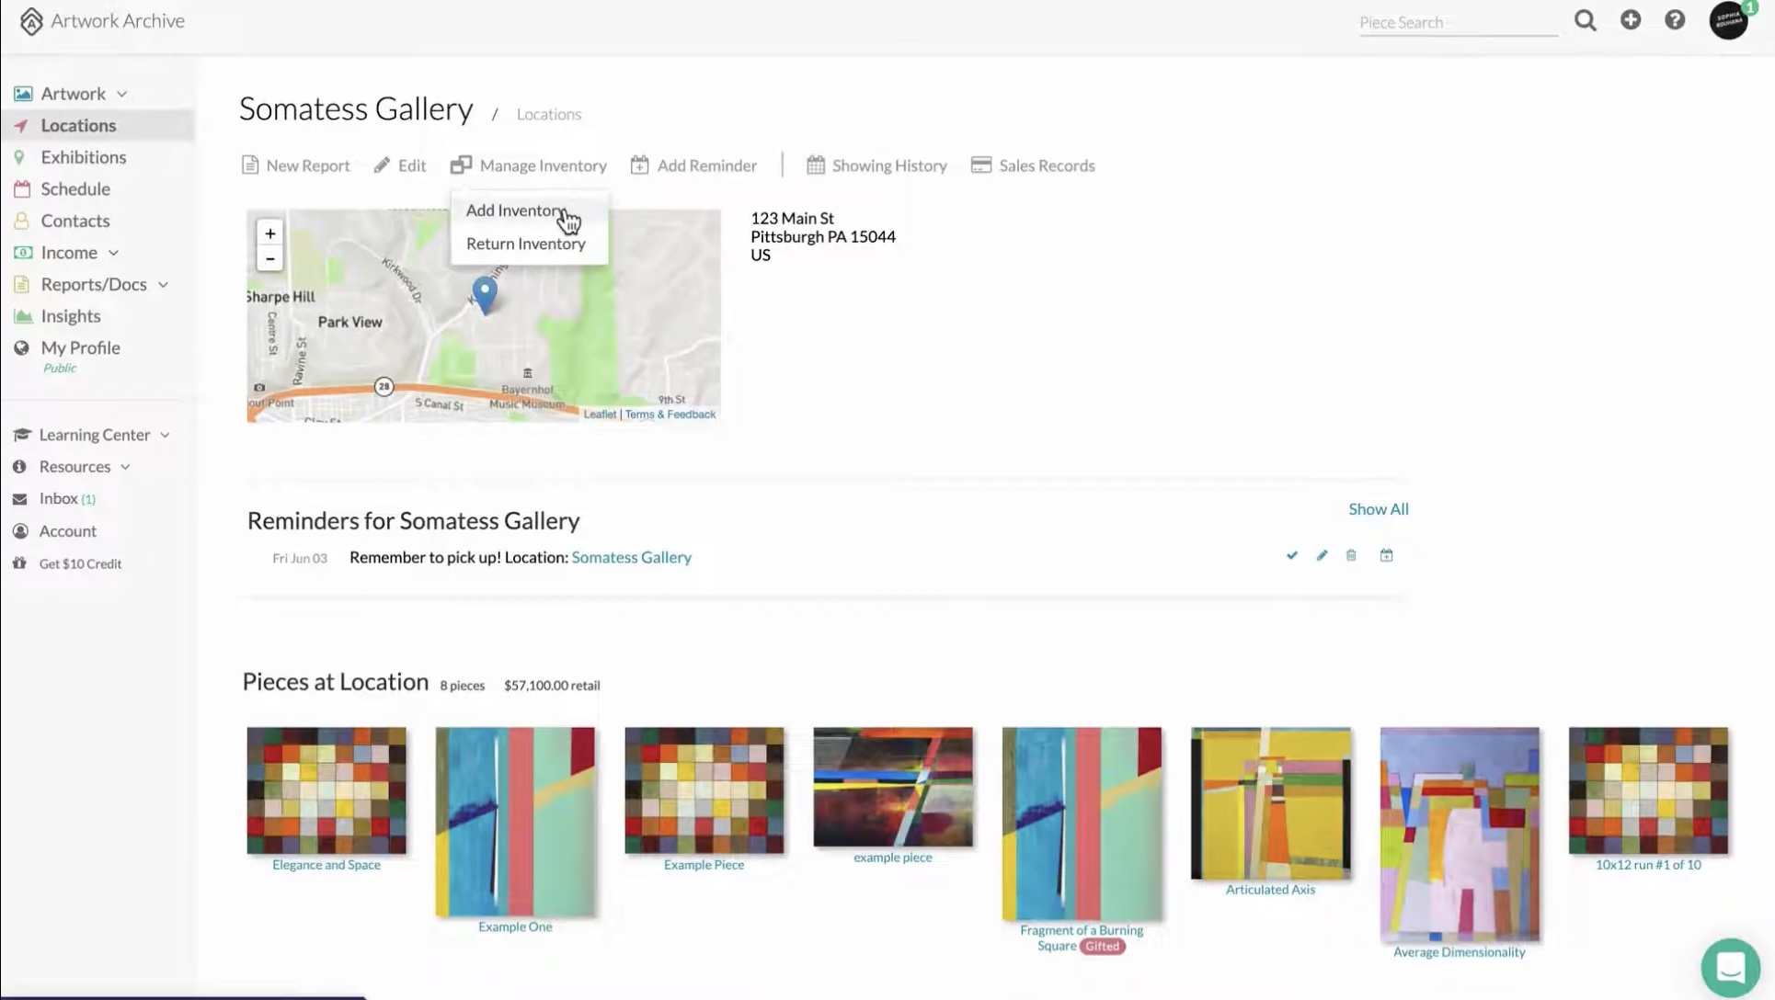Viewport: 1775px width, 1000px height.
Task: Mark the reminder complete with checkmark icon
Action: click(1292, 555)
